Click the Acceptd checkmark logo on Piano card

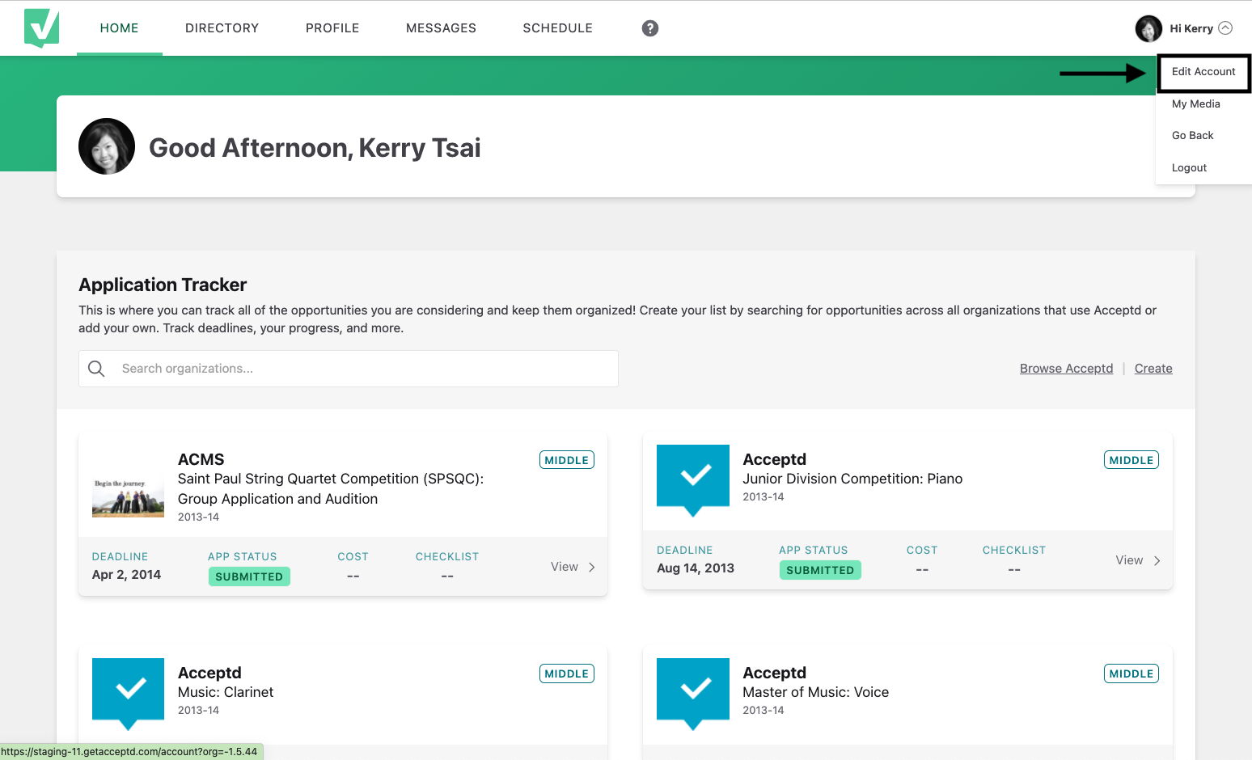tap(693, 480)
